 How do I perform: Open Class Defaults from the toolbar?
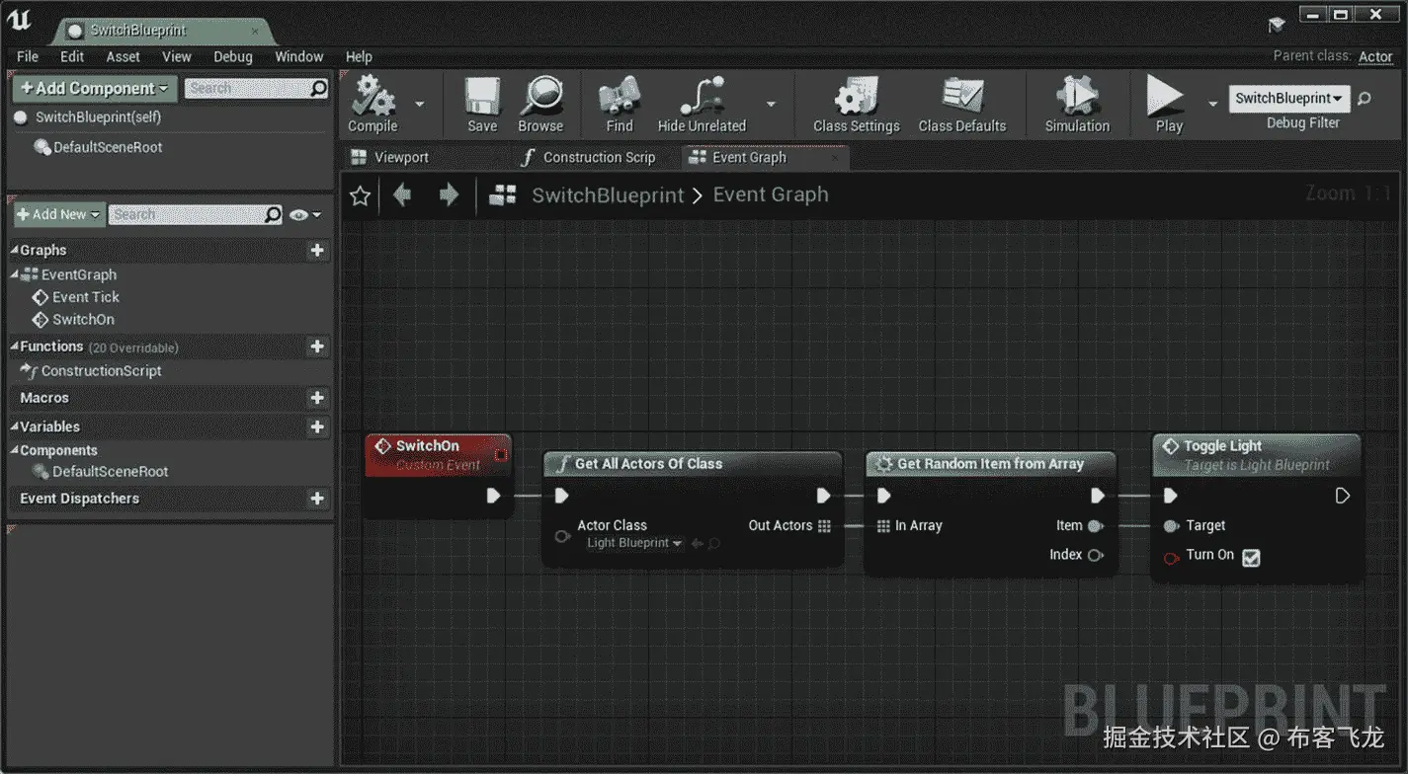click(962, 105)
